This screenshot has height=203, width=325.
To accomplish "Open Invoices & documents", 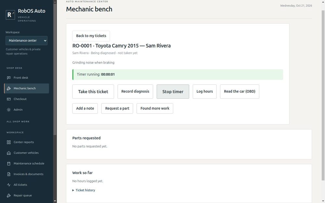I will [x=27, y=174].
